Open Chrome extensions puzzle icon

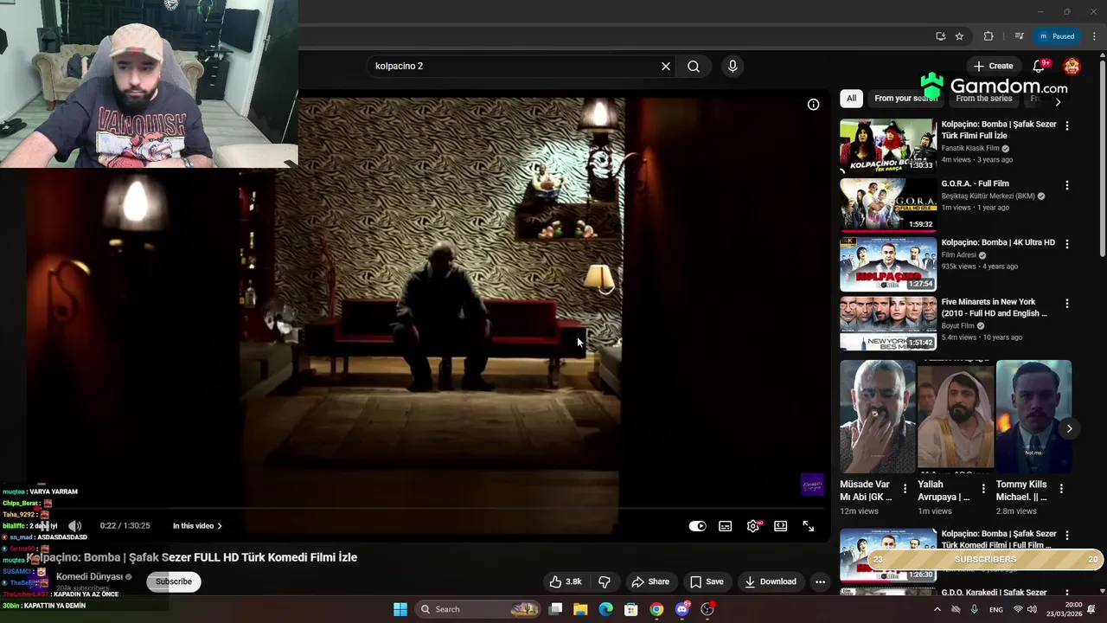pos(989,36)
